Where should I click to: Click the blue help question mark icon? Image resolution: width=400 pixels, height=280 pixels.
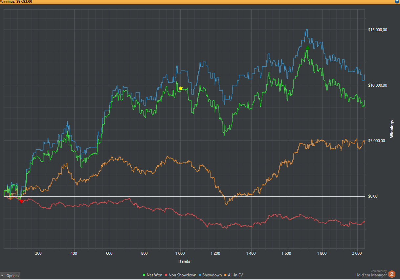pyautogui.click(x=397, y=2)
